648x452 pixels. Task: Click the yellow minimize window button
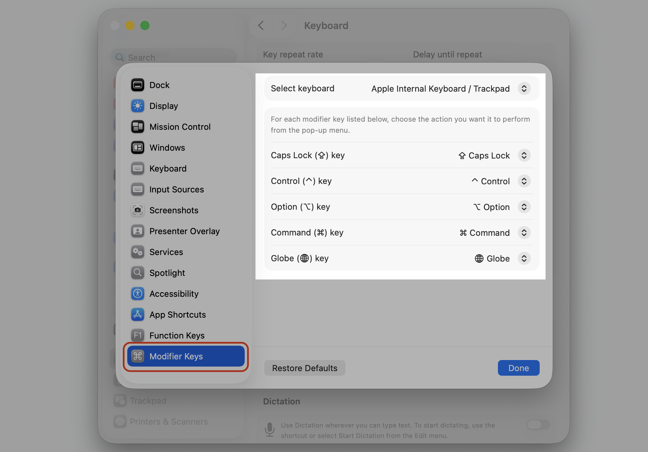tap(130, 25)
